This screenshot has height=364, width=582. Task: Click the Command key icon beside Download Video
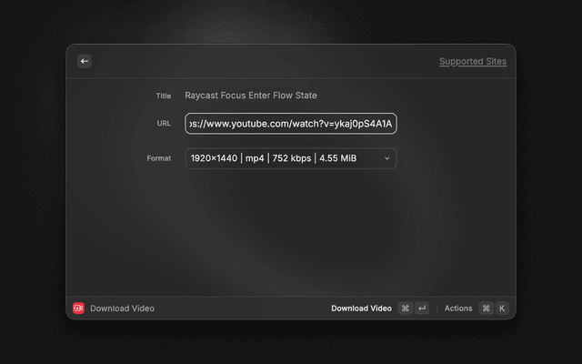pos(405,308)
